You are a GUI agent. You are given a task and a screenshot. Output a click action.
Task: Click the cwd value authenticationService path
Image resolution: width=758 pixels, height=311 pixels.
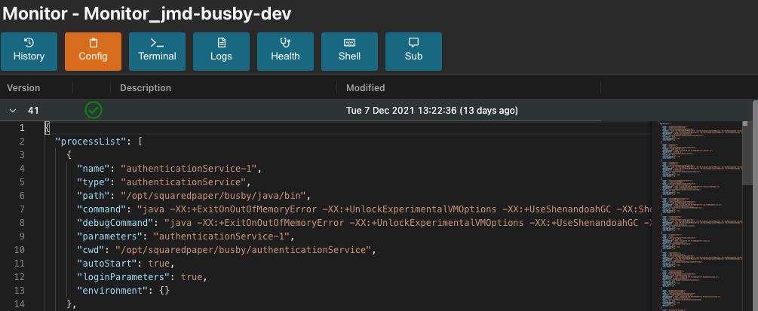(243, 250)
